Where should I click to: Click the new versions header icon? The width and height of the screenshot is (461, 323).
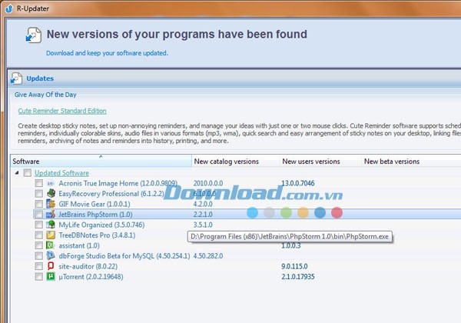pos(33,35)
